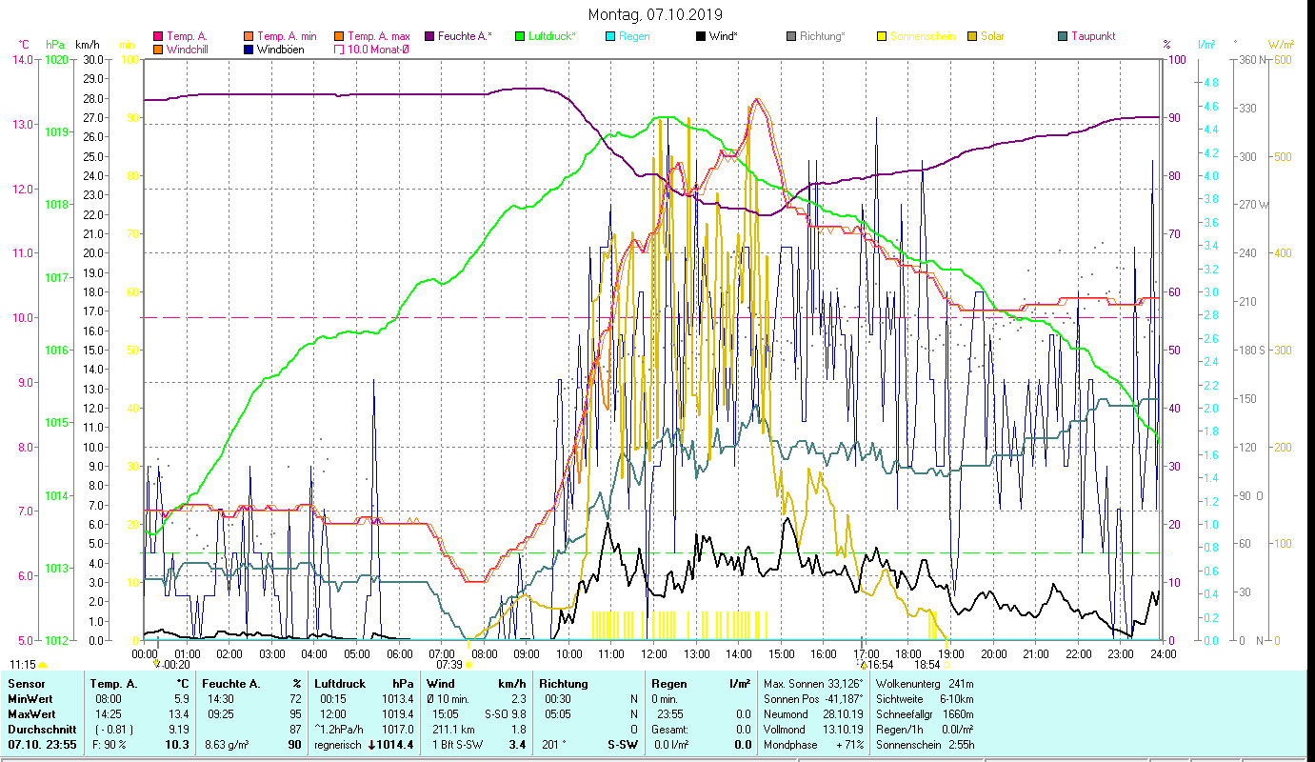Click the orange Windchill legend square

pyautogui.click(x=158, y=50)
